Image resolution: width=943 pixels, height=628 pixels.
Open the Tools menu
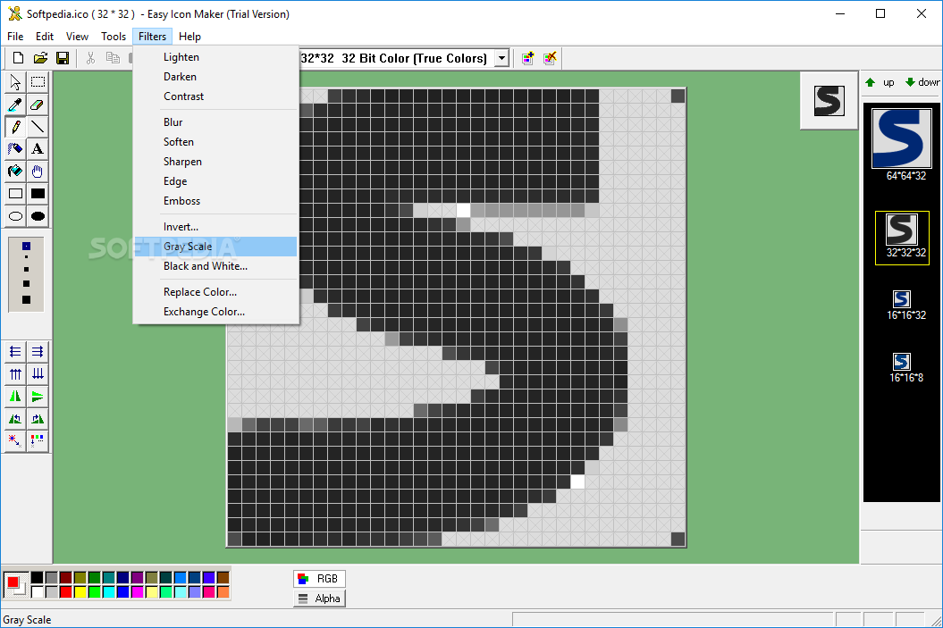113,37
